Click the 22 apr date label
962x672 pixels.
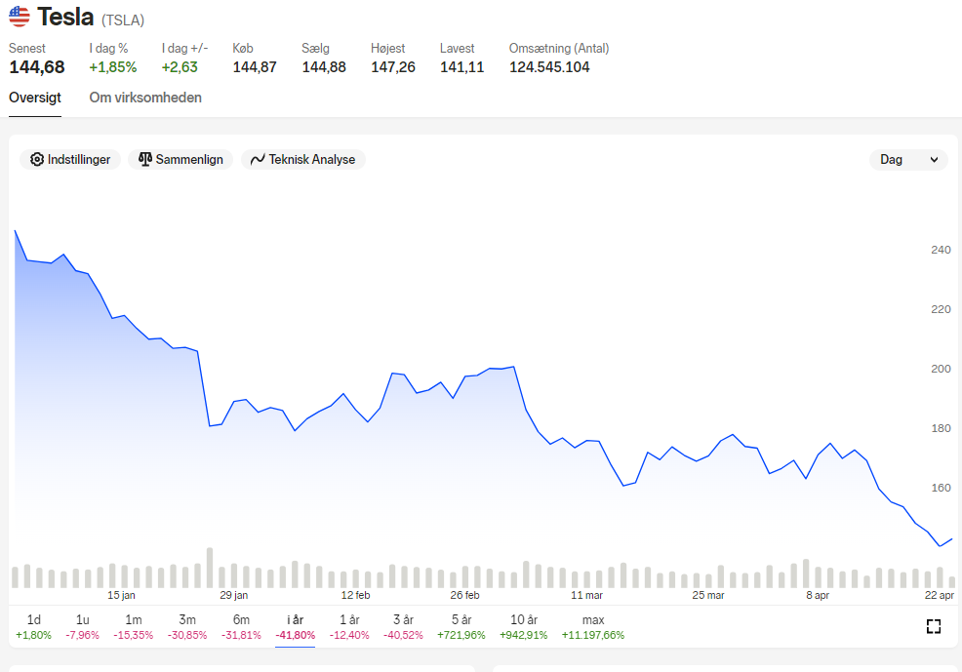[940, 595]
